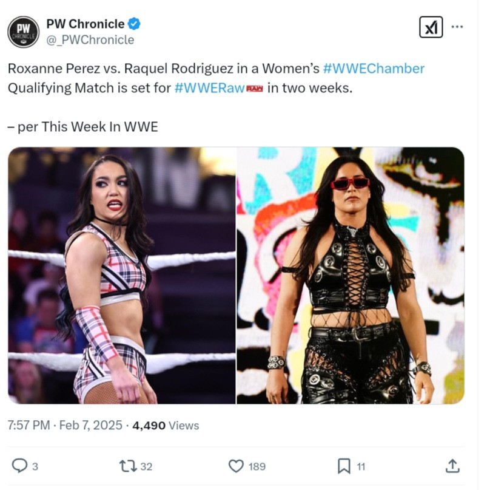The image size is (490, 490).
Task: Click the PW Chronicle profile avatar
Action: click(x=23, y=32)
